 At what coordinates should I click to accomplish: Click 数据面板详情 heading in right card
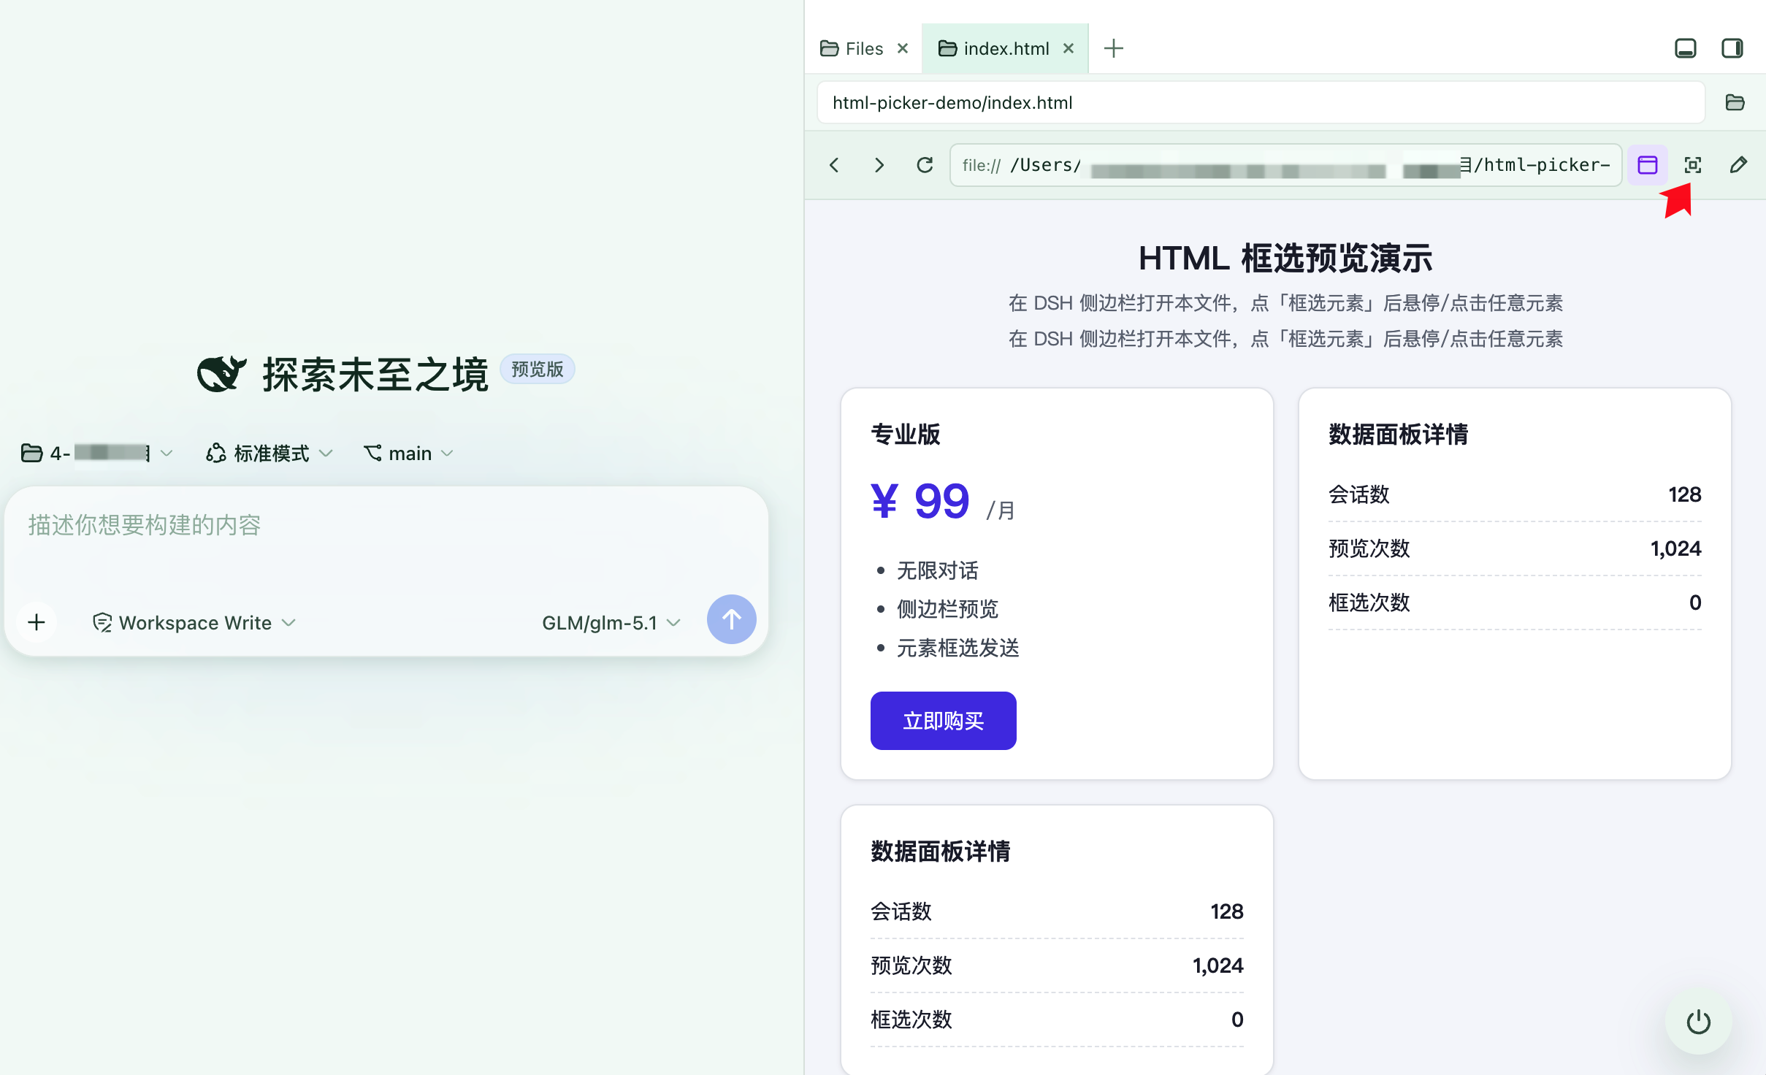tap(1398, 434)
